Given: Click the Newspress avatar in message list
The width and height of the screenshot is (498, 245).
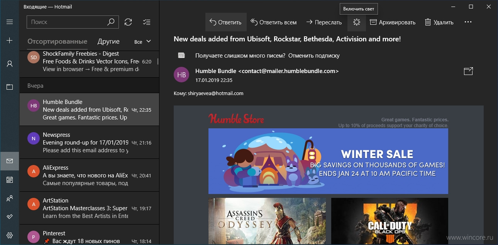Looking at the screenshot, I should (34, 138).
